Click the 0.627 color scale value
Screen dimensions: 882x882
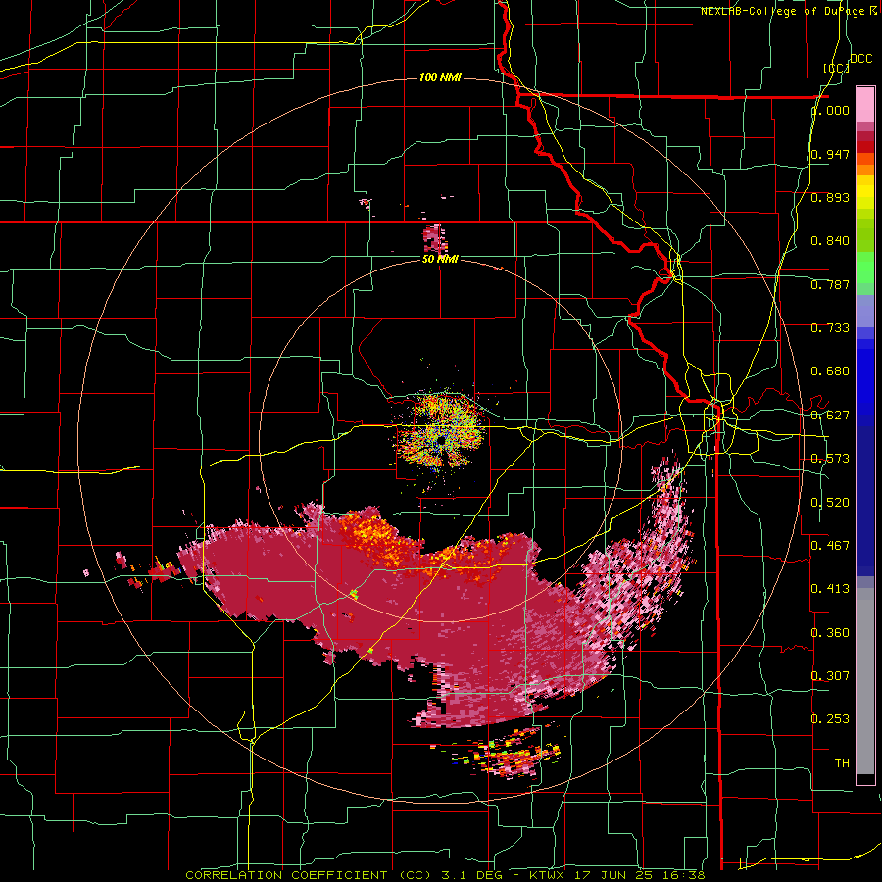point(830,416)
